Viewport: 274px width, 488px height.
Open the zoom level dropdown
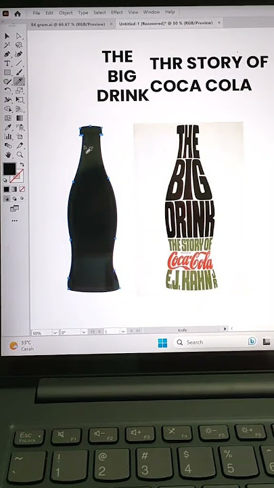pyautogui.click(x=55, y=333)
